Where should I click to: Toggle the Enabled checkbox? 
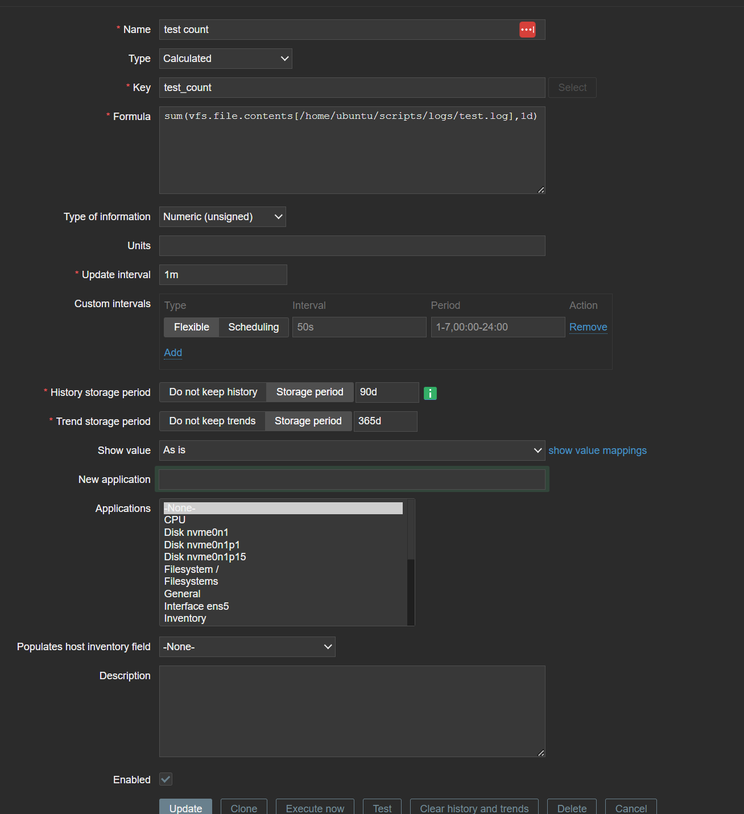(x=166, y=779)
